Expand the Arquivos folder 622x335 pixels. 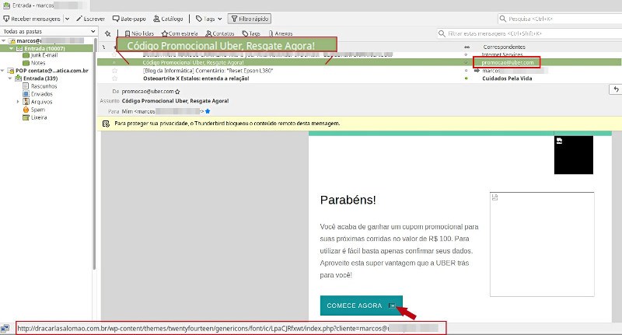pyautogui.click(x=18, y=101)
